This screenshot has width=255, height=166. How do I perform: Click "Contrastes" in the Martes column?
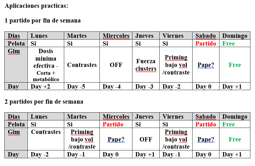click(82, 65)
